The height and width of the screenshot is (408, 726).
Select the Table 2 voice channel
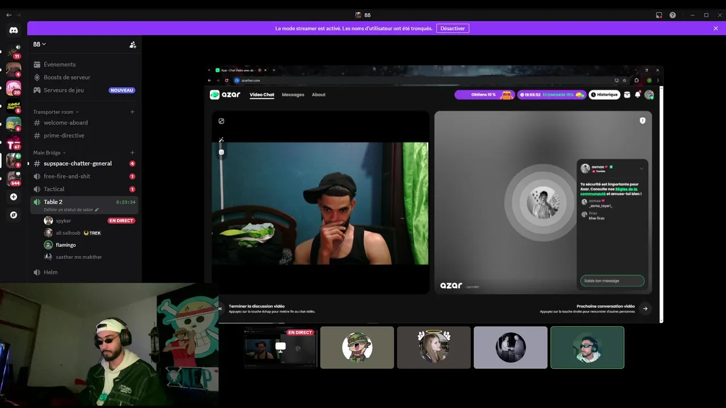pyautogui.click(x=85, y=205)
